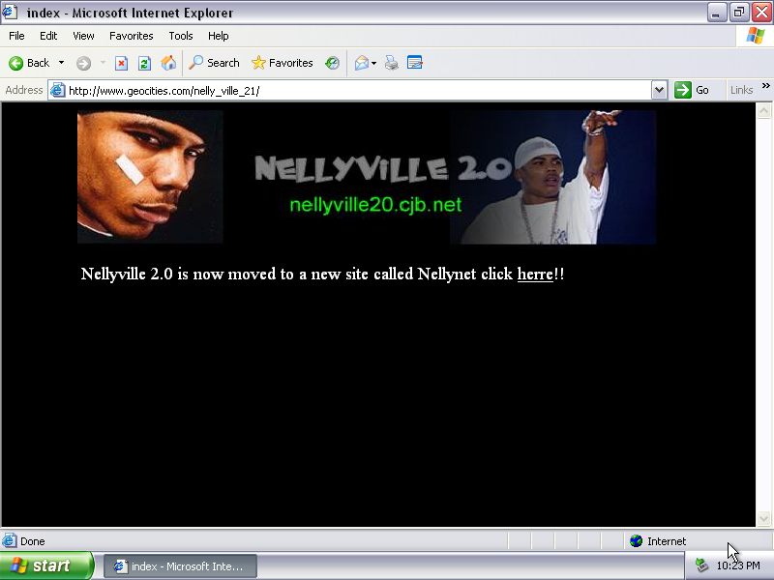The width and height of the screenshot is (774, 580).
Task: Click the scrollbar up arrow
Action: 763,110
